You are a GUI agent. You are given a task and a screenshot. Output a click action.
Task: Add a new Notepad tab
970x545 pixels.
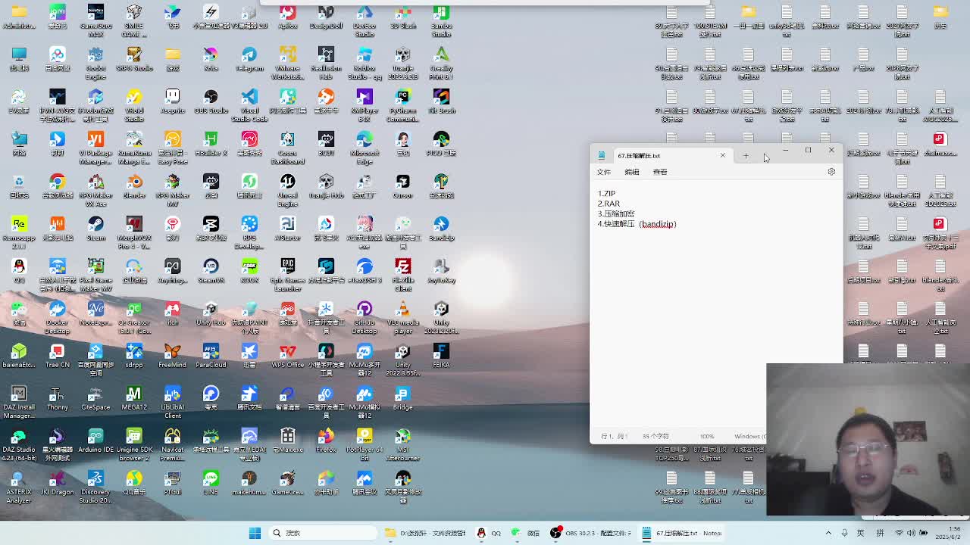(746, 156)
